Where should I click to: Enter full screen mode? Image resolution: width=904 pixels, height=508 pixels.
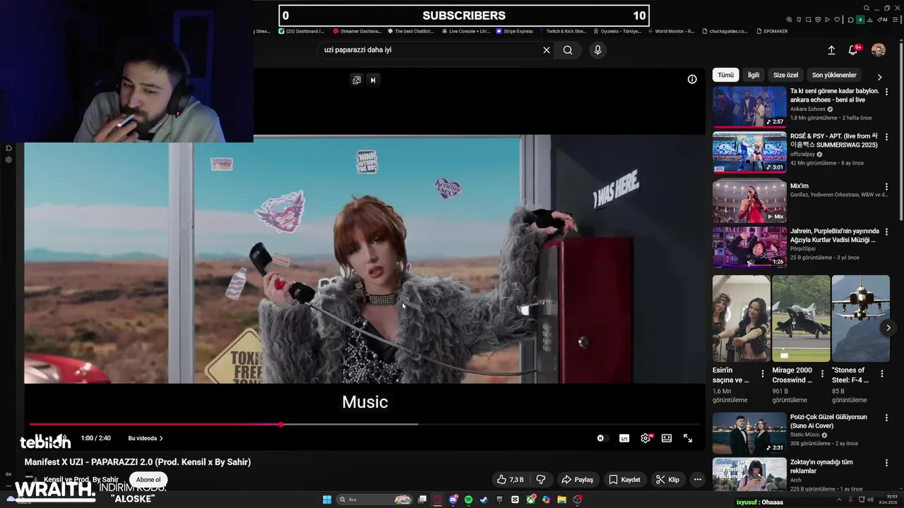coord(688,438)
